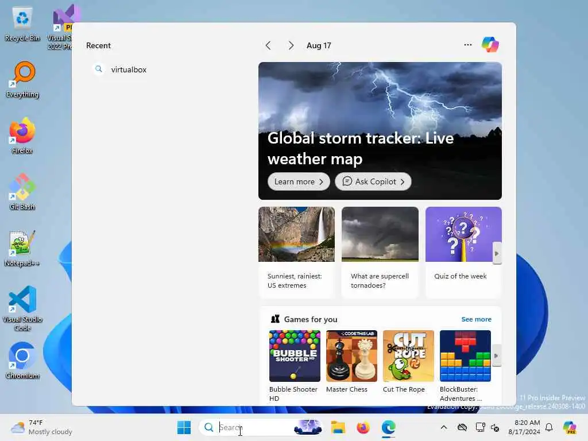Screen dimensions: 588x441
Task: Open the weather widget showing 74°F
Action: coord(41,427)
